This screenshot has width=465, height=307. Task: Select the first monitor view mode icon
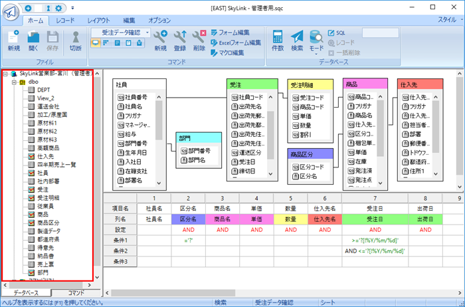point(96,43)
